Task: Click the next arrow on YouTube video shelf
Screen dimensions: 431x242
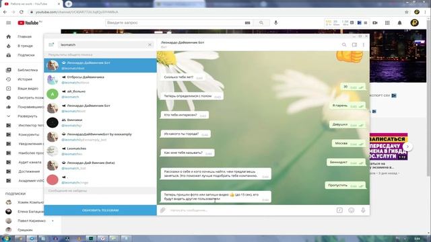Action: pyautogui.click(x=407, y=147)
